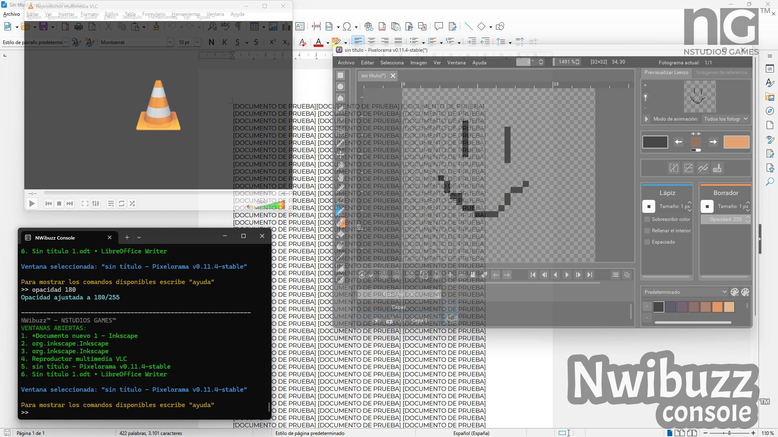Expand the ordered list dropdown arrow
Image resolution: width=778 pixels, height=437 pixels.
441,42
